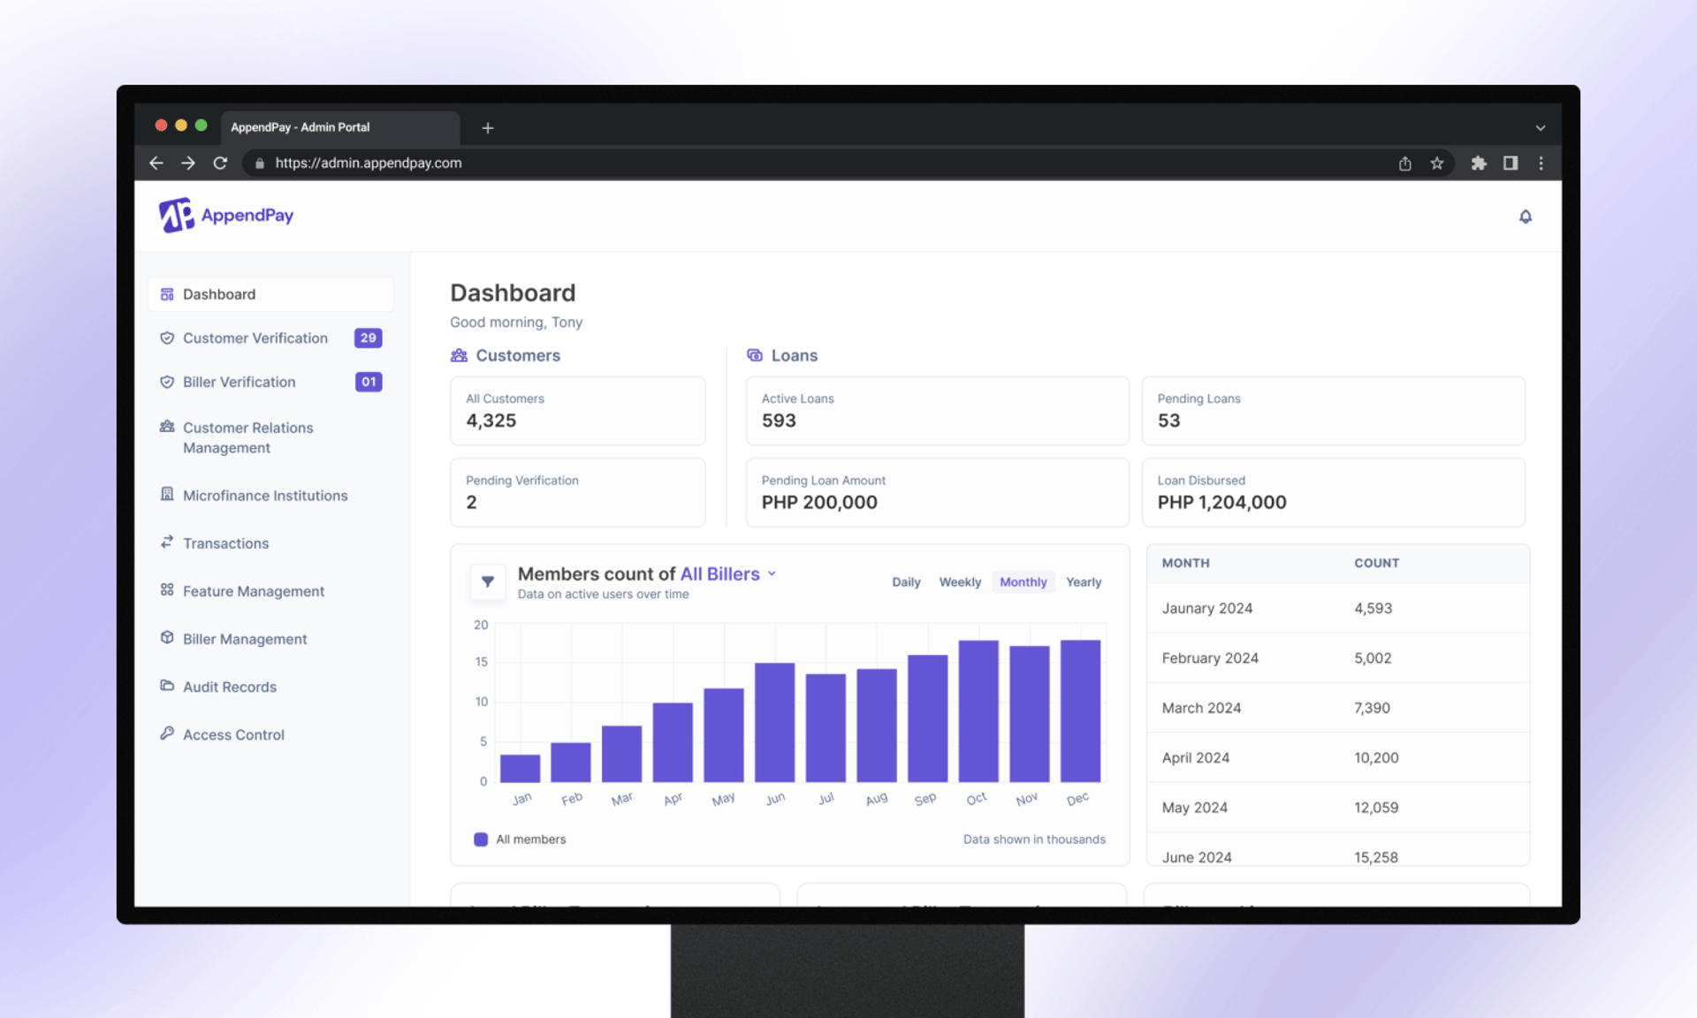Switch chart to Weekly view
Screen dimensions: 1697x1018
(960, 581)
